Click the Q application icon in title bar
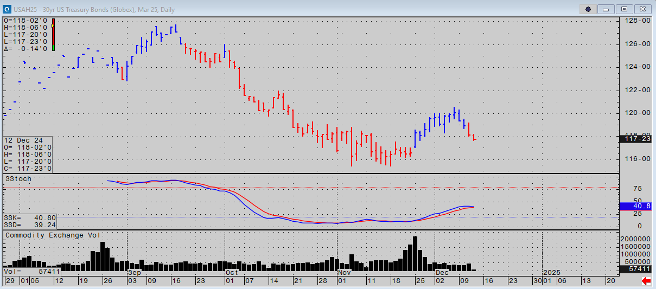This screenshot has width=656, height=289. (8, 9)
